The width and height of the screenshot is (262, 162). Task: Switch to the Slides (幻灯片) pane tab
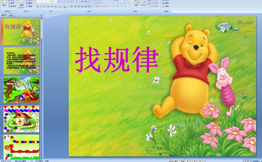point(4,15)
